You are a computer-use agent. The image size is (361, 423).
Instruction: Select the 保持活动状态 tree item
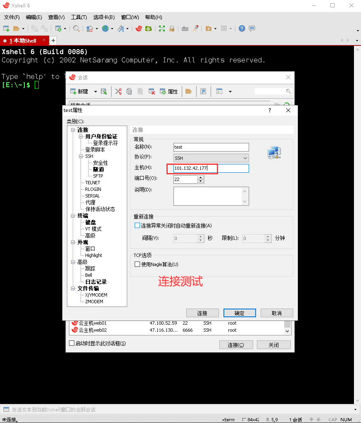[x=100, y=209]
